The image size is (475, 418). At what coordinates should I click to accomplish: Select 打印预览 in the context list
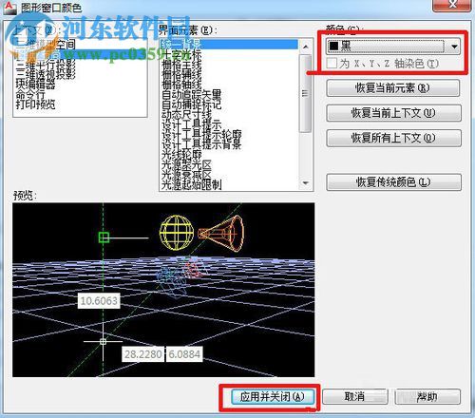(36, 104)
